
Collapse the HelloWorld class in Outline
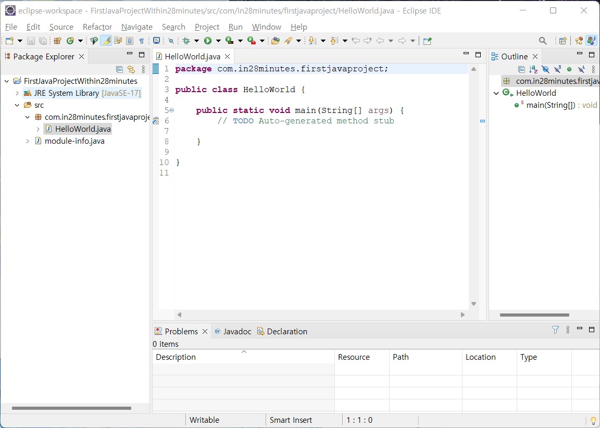coord(496,93)
